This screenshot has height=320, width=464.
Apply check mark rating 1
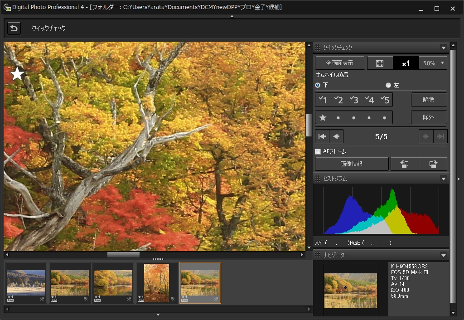[323, 99]
